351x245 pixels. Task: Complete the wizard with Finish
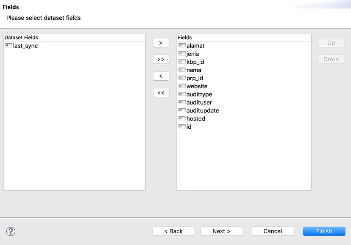[324, 231]
